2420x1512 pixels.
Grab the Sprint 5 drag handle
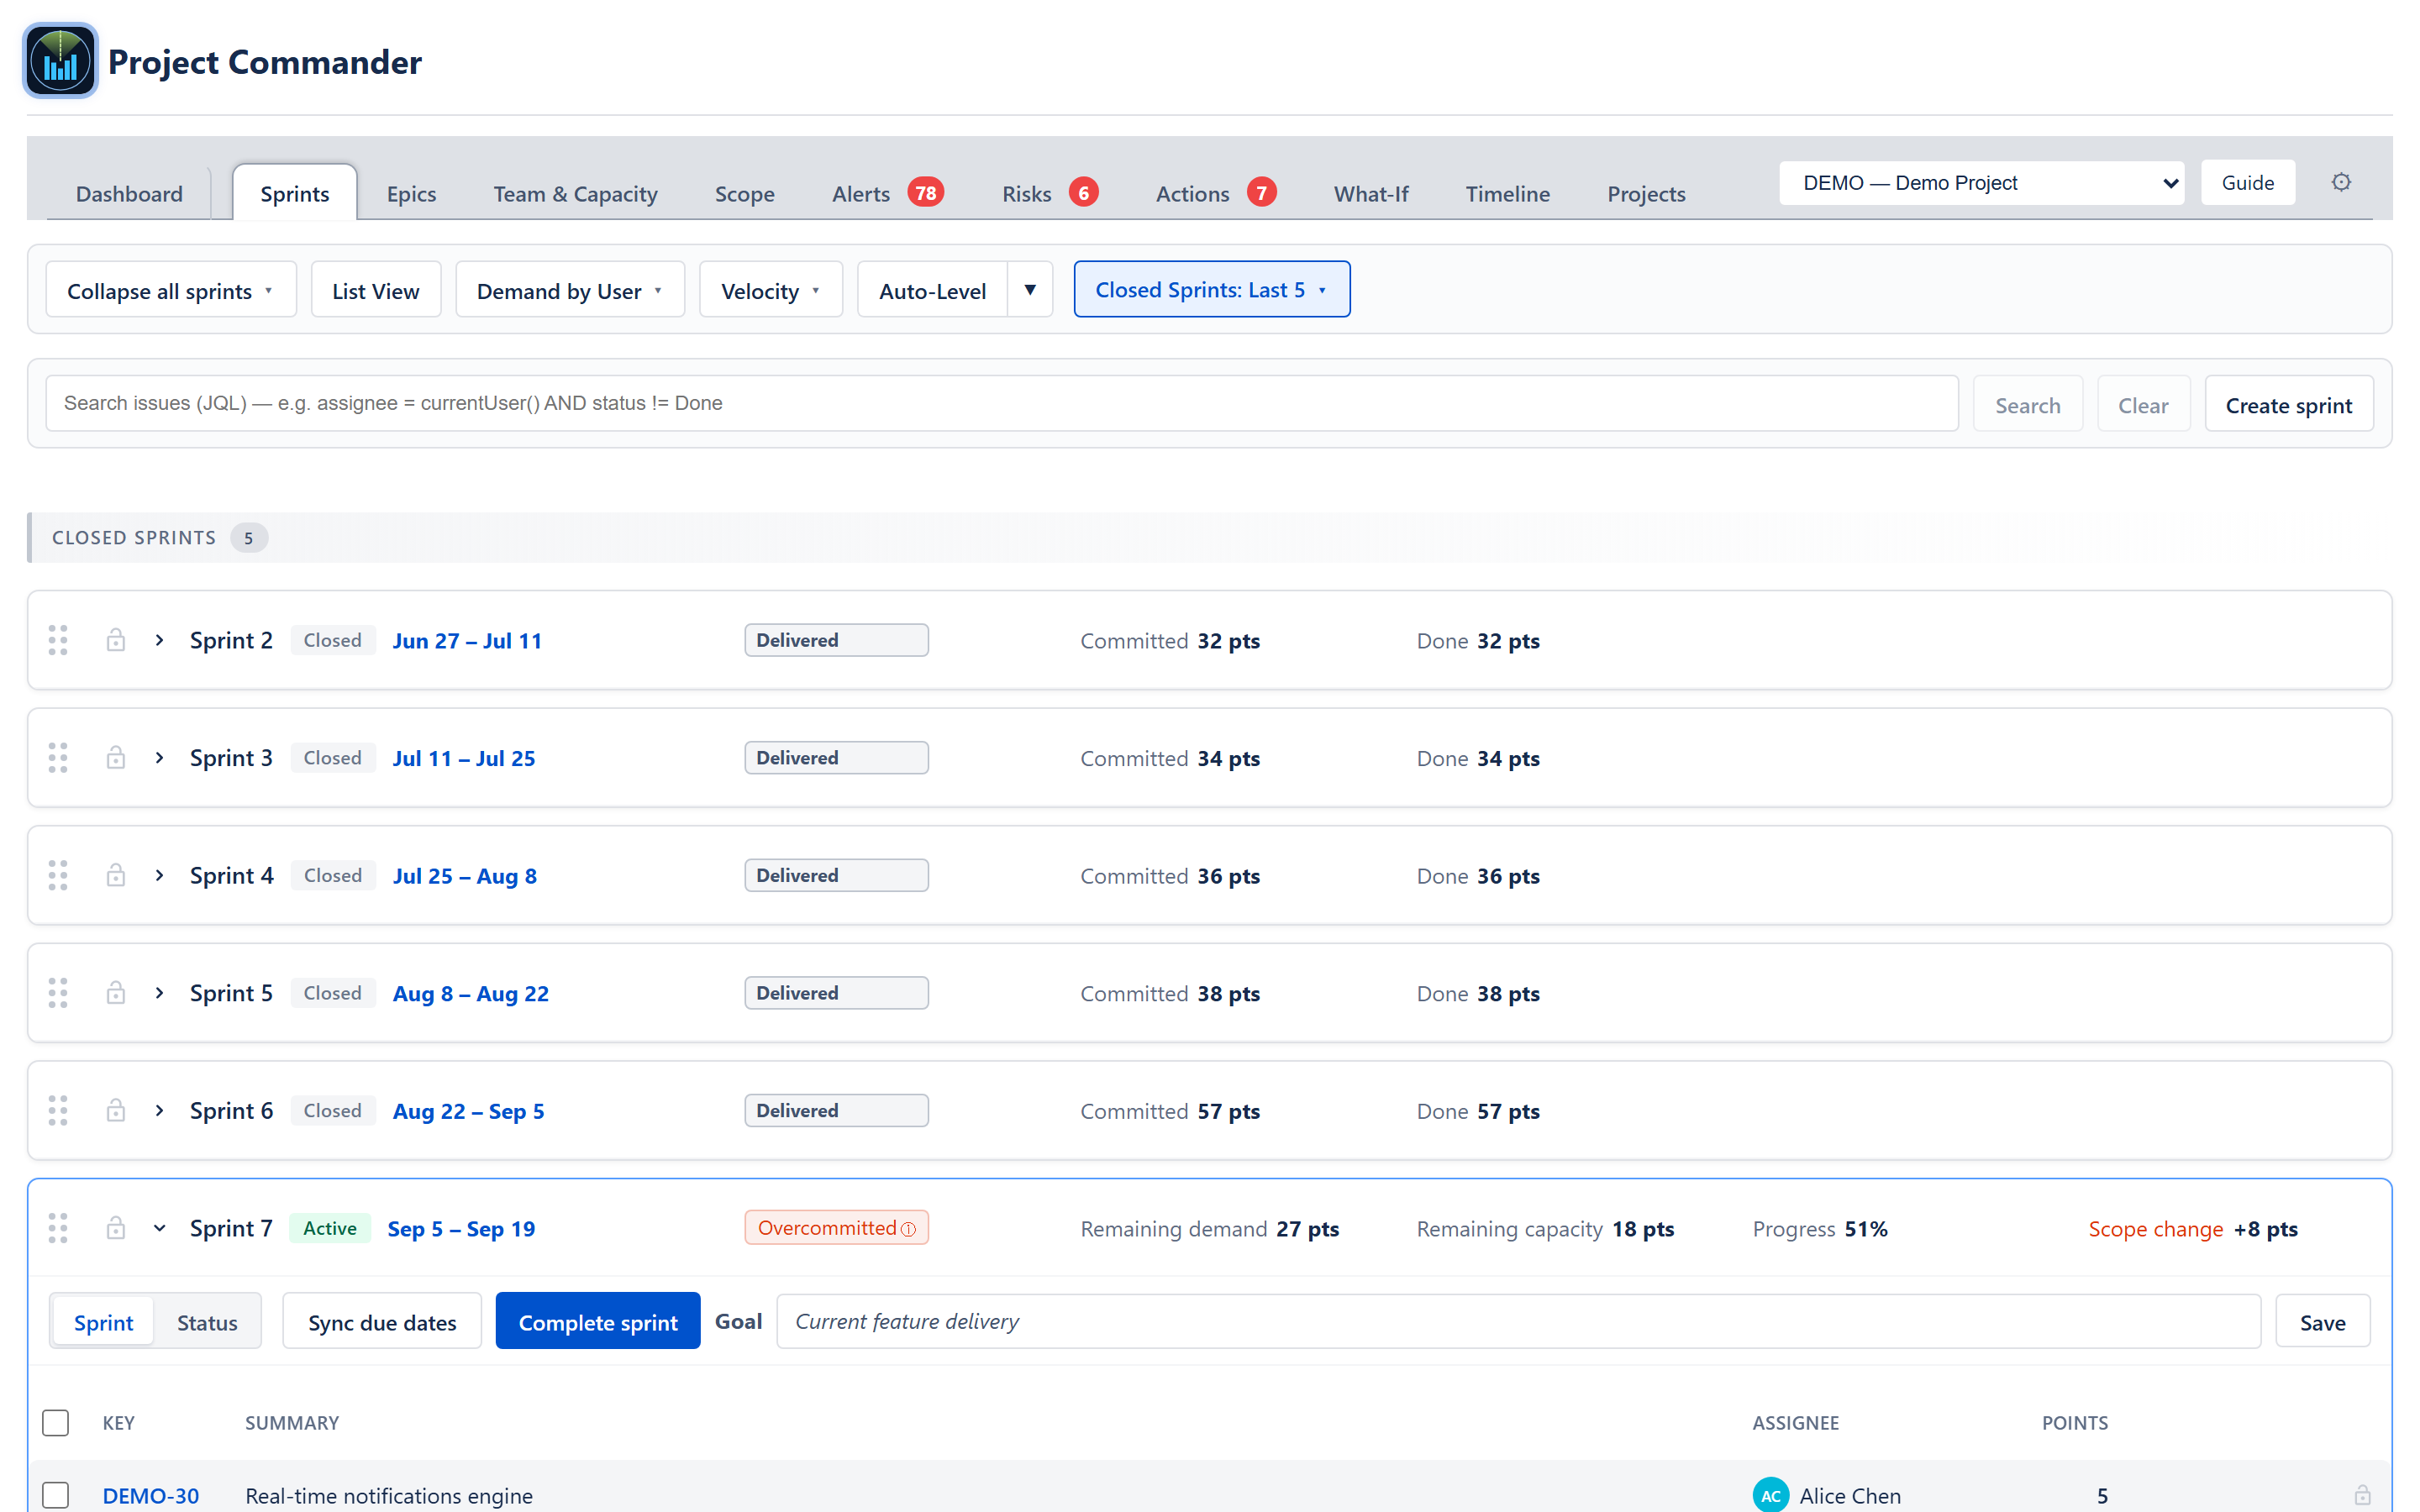coord(58,993)
